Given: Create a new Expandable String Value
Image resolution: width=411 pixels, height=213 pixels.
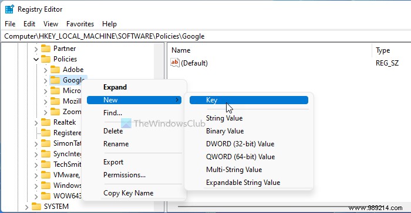Looking at the screenshot, I should click(x=249, y=183).
